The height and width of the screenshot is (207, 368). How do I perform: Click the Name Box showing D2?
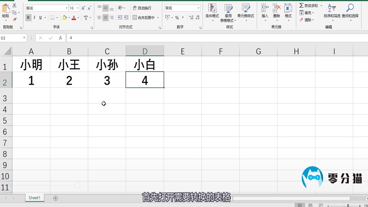[x=12, y=38]
